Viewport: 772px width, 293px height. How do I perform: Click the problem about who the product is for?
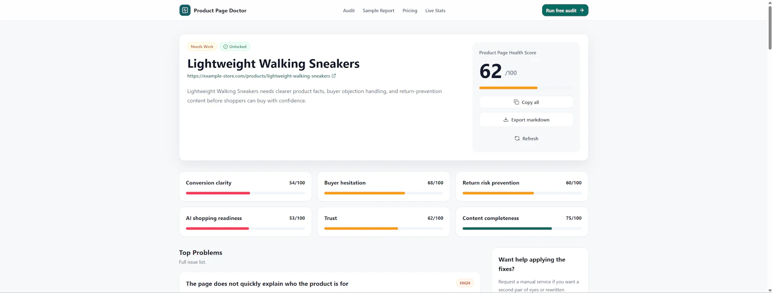pos(267,284)
